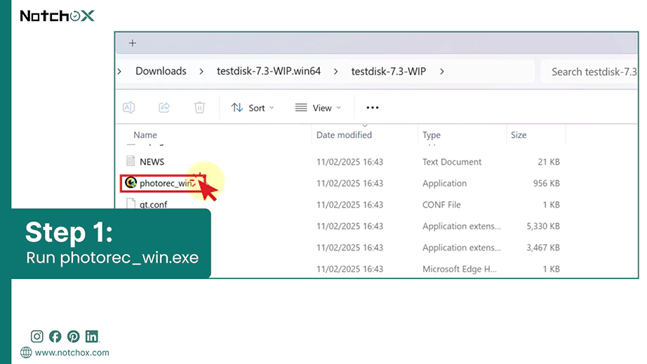
Task: Click the NEWS text document icon
Action: [131, 161]
